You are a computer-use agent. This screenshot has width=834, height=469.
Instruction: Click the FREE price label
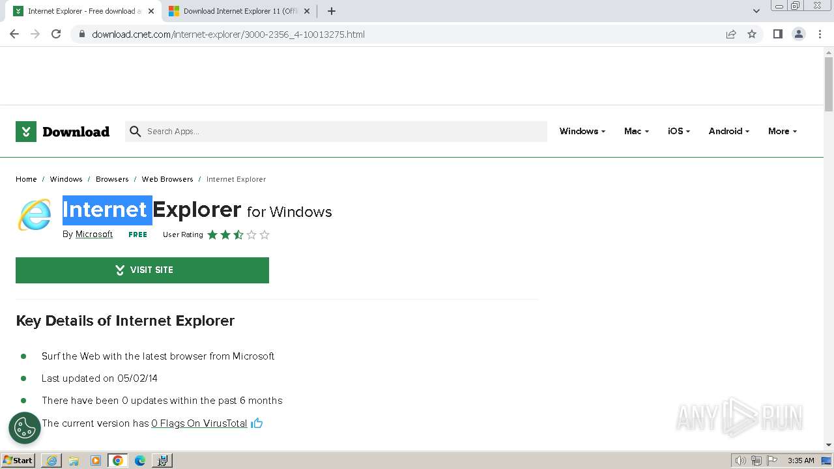click(137, 234)
